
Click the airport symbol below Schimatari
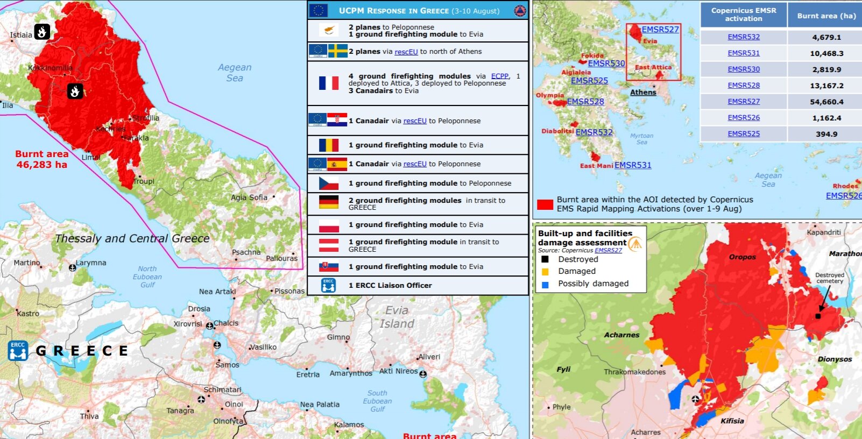pos(201,399)
